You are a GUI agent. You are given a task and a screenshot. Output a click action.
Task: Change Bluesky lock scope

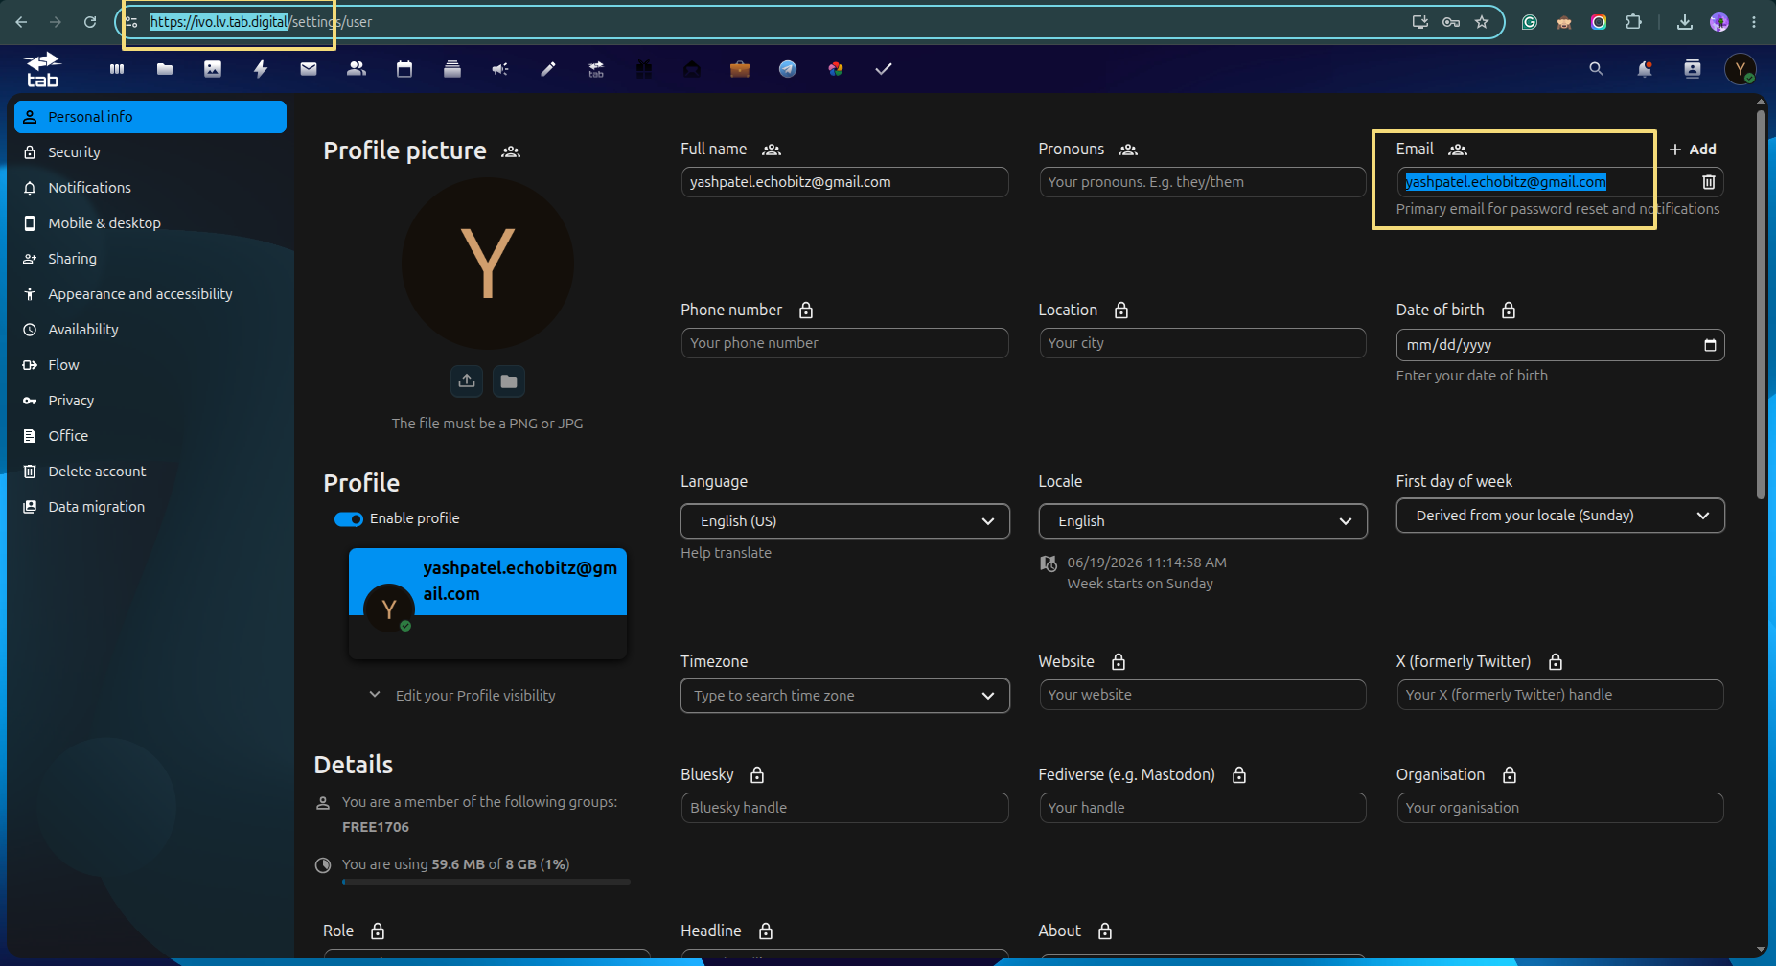point(757,775)
